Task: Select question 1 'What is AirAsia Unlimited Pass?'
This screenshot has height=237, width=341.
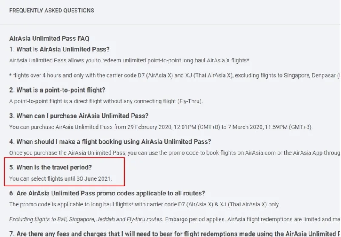Action: click(59, 49)
